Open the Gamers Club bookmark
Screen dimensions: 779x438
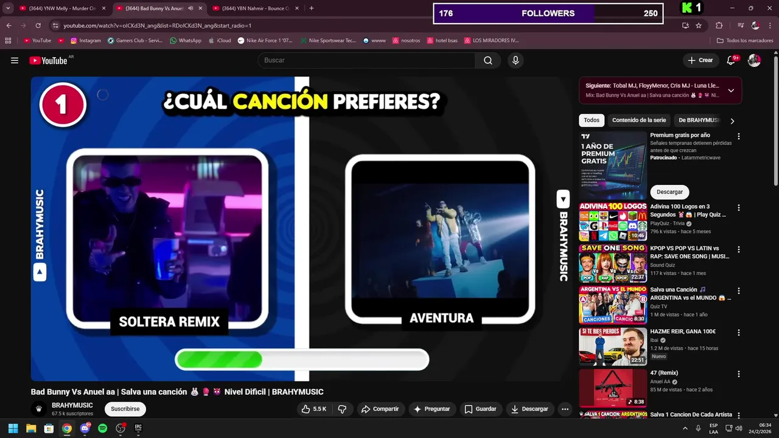click(x=135, y=40)
